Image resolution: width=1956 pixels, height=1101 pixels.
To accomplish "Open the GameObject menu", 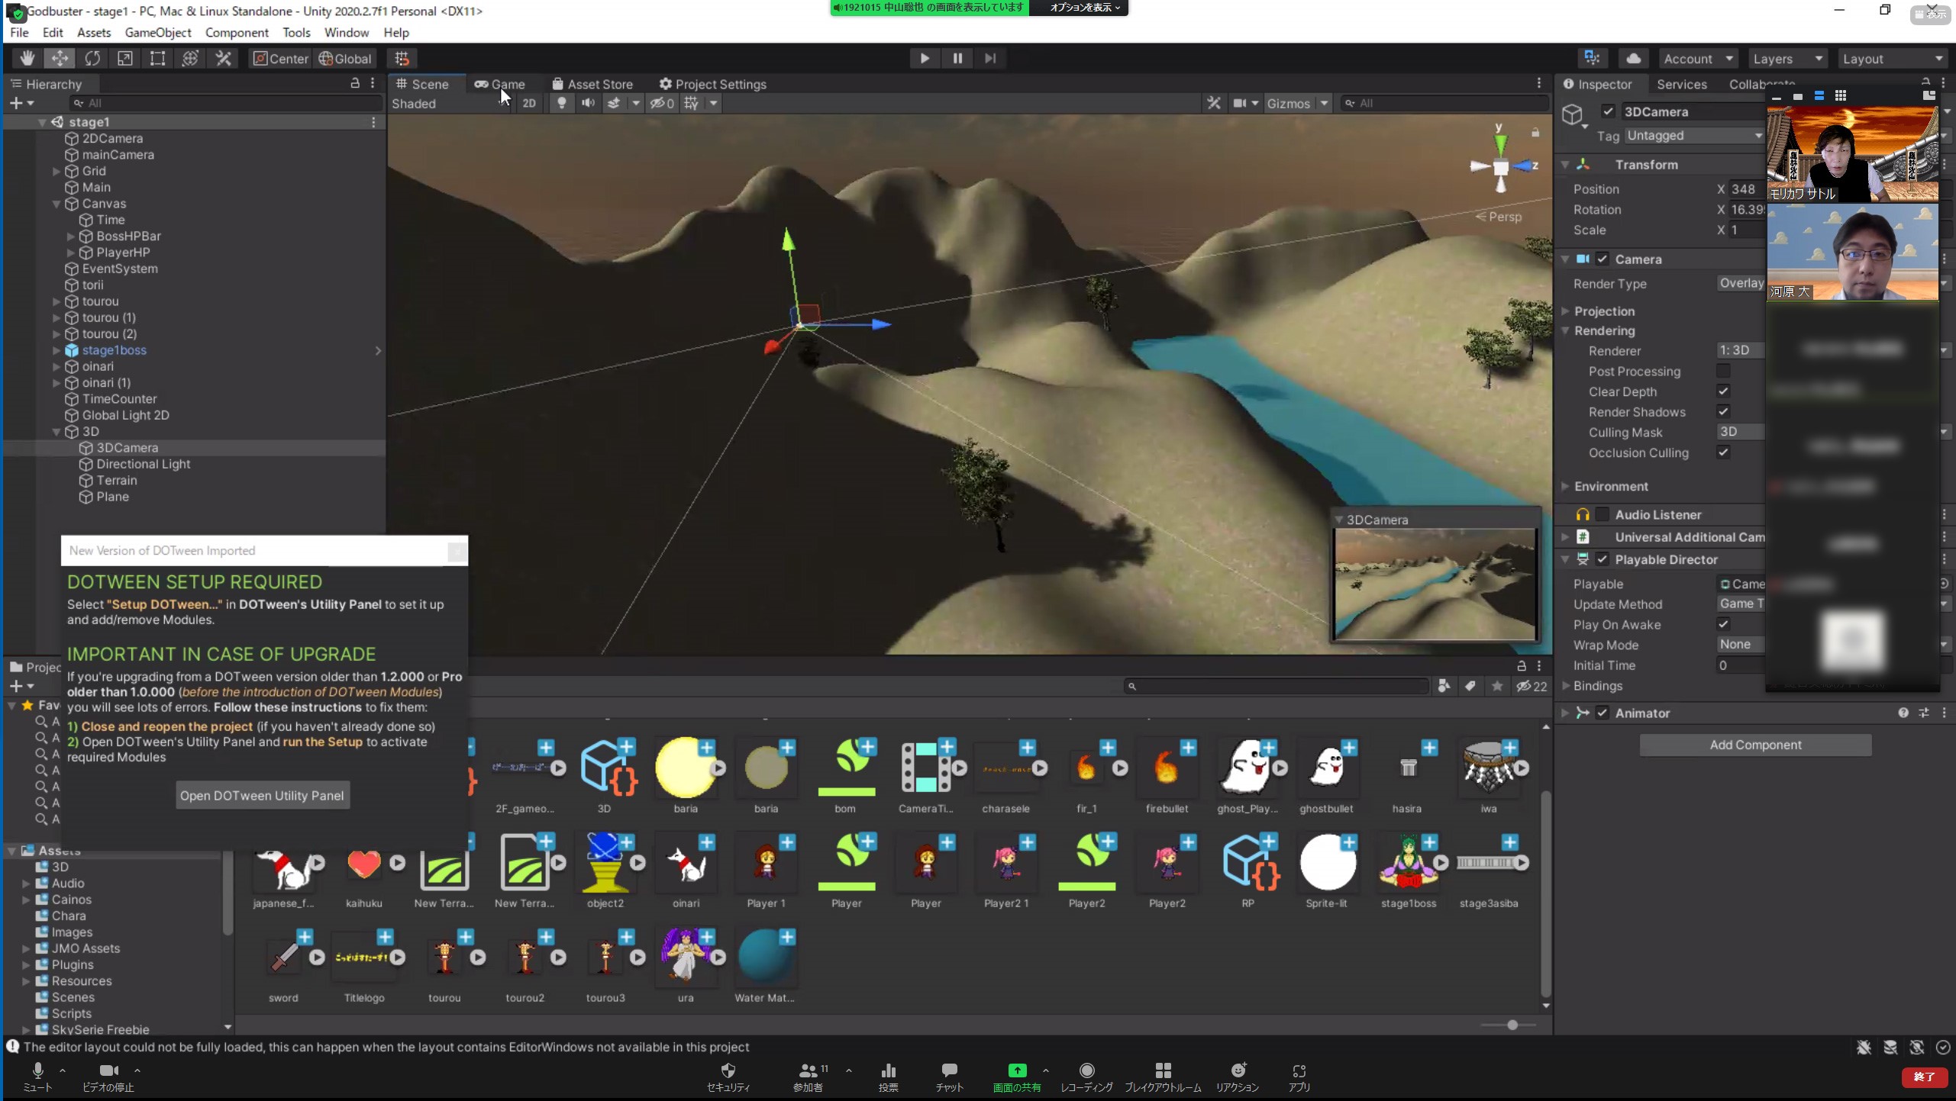I will [158, 32].
